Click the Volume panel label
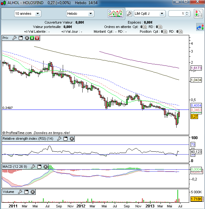This screenshot has height=209, width=205. tap(8, 192)
